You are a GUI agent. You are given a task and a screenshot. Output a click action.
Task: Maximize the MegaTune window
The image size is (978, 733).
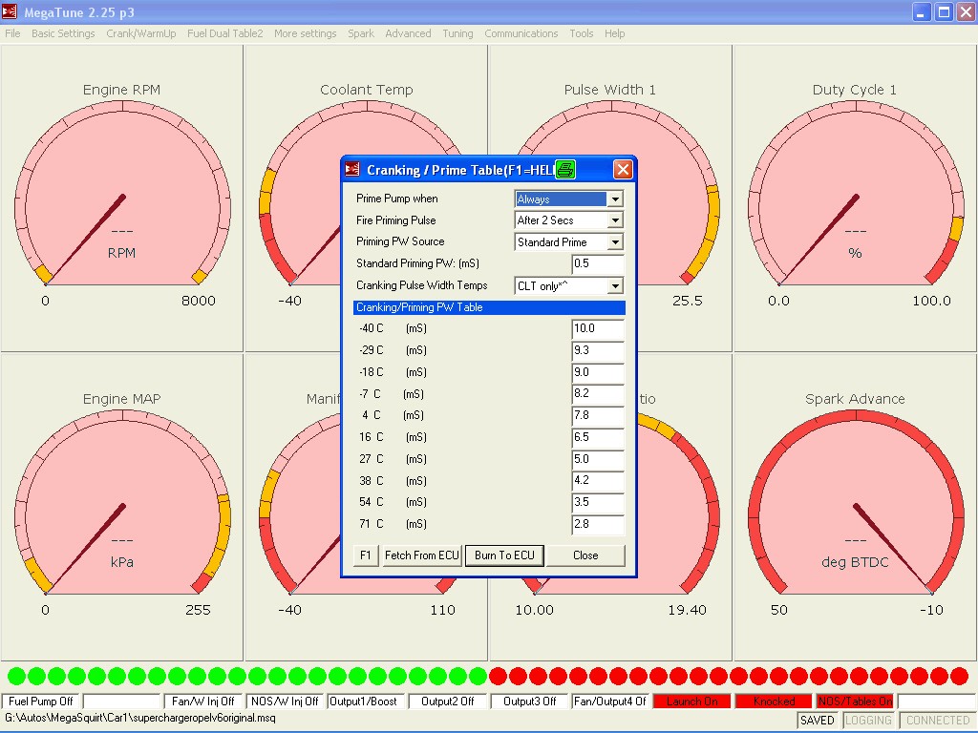pos(944,11)
